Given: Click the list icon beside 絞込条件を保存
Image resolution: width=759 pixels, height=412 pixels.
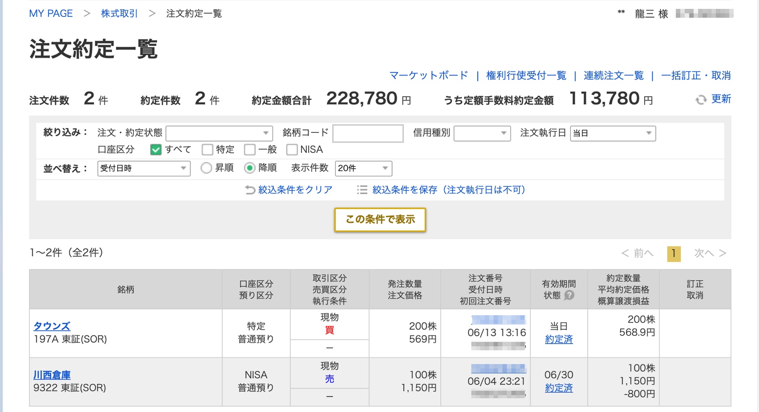Looking at the screenshot, I should (362, 190).
